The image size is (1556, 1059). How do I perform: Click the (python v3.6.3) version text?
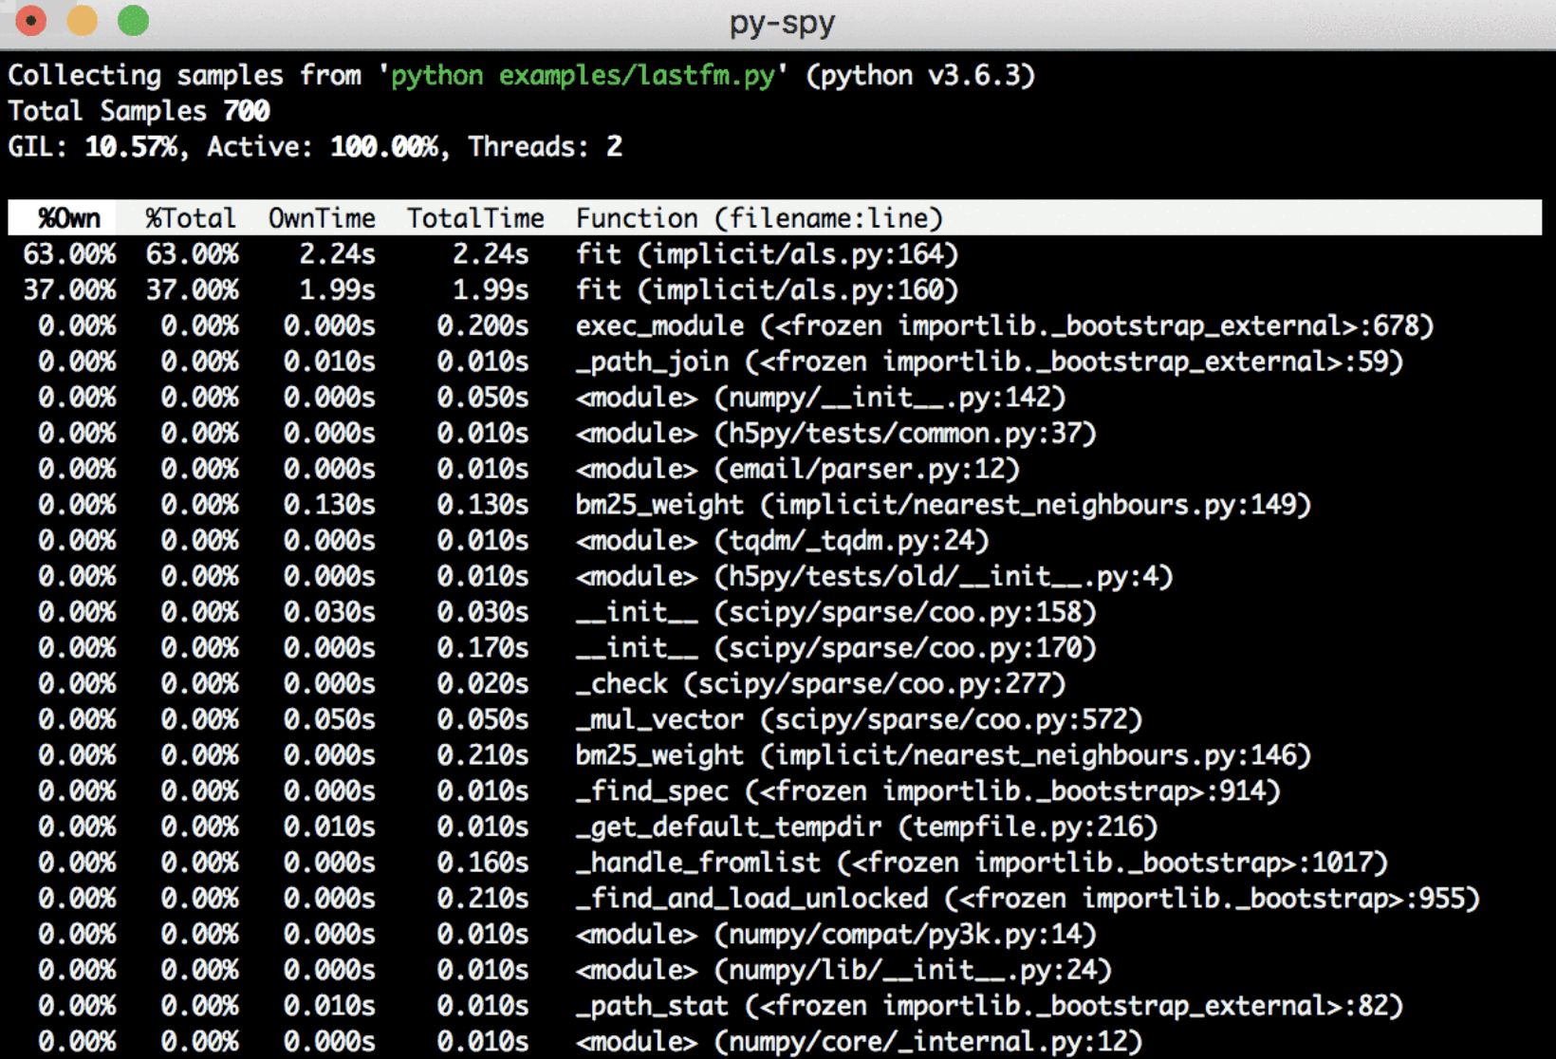click(x=920, y=75)
